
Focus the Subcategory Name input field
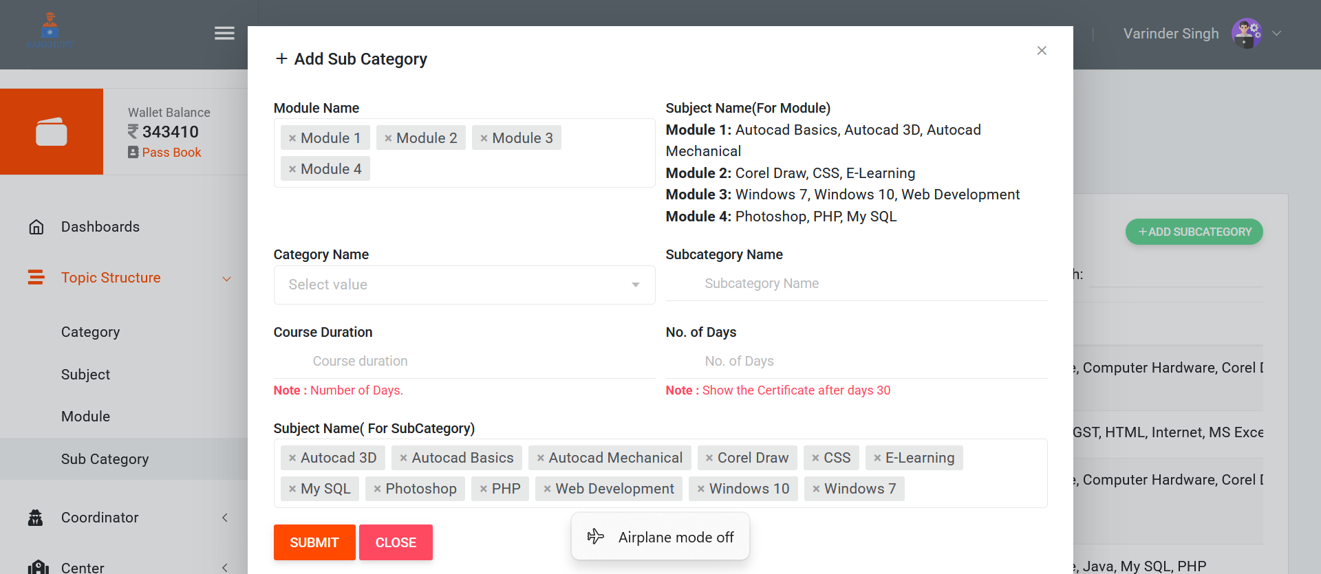click(x=856, y=284)
